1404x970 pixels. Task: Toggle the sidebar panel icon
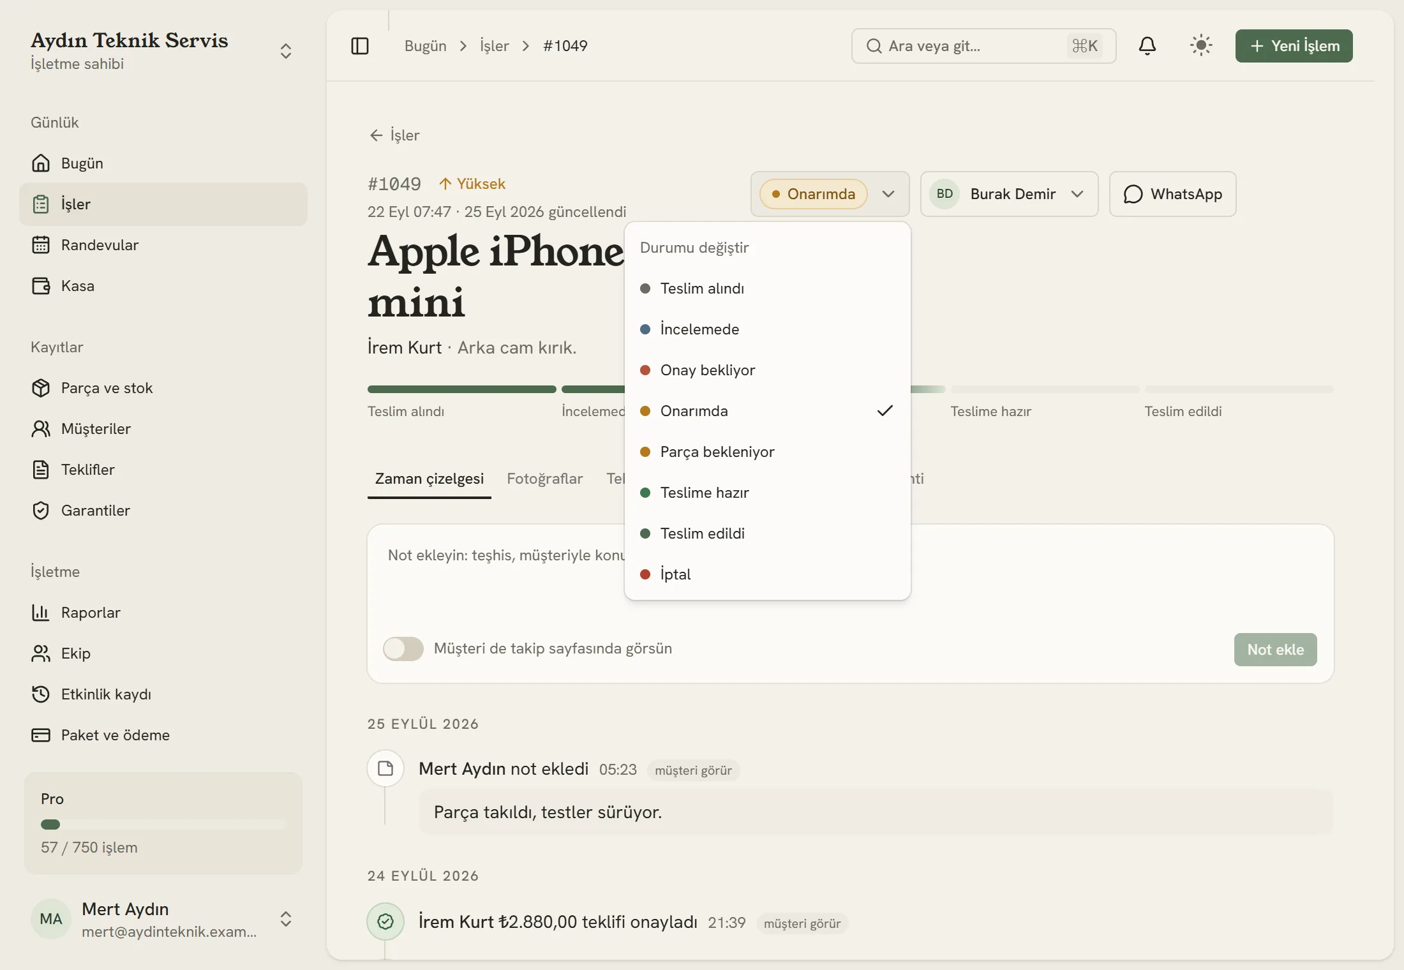point(360,46)
